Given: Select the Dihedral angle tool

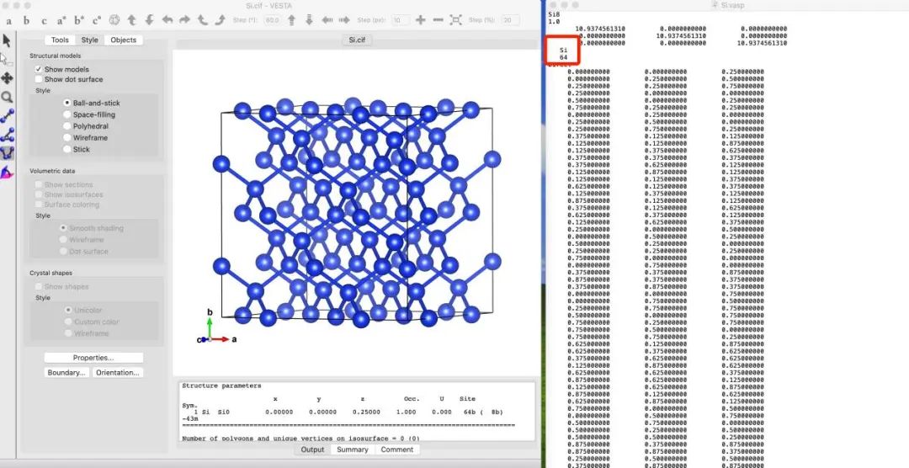Looking at the screenshot, I should (x=7, y=153).
